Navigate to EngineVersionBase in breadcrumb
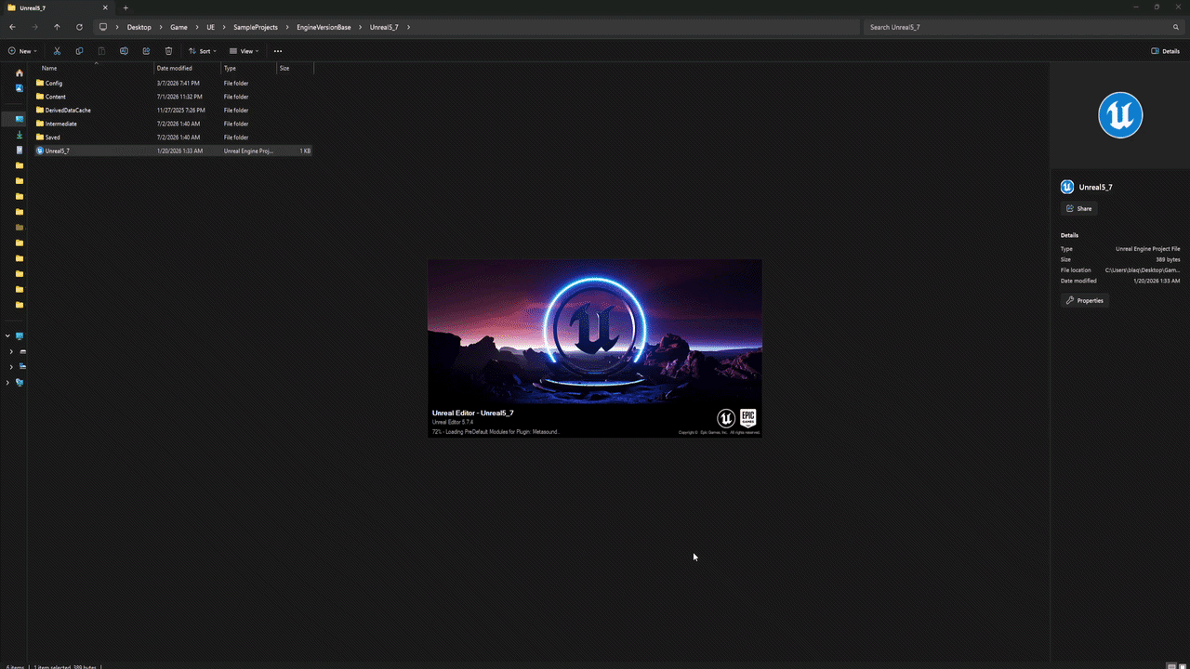The image size is (1190, 669). [324, 27]
